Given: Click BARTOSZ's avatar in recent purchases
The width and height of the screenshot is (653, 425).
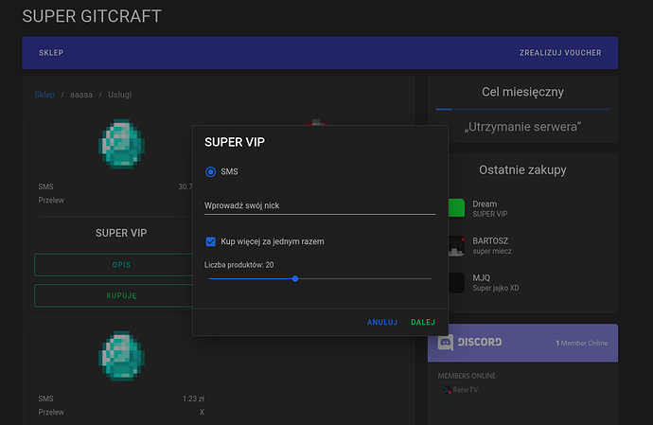Looking at the screenshot, I should [x=457, y=246].
